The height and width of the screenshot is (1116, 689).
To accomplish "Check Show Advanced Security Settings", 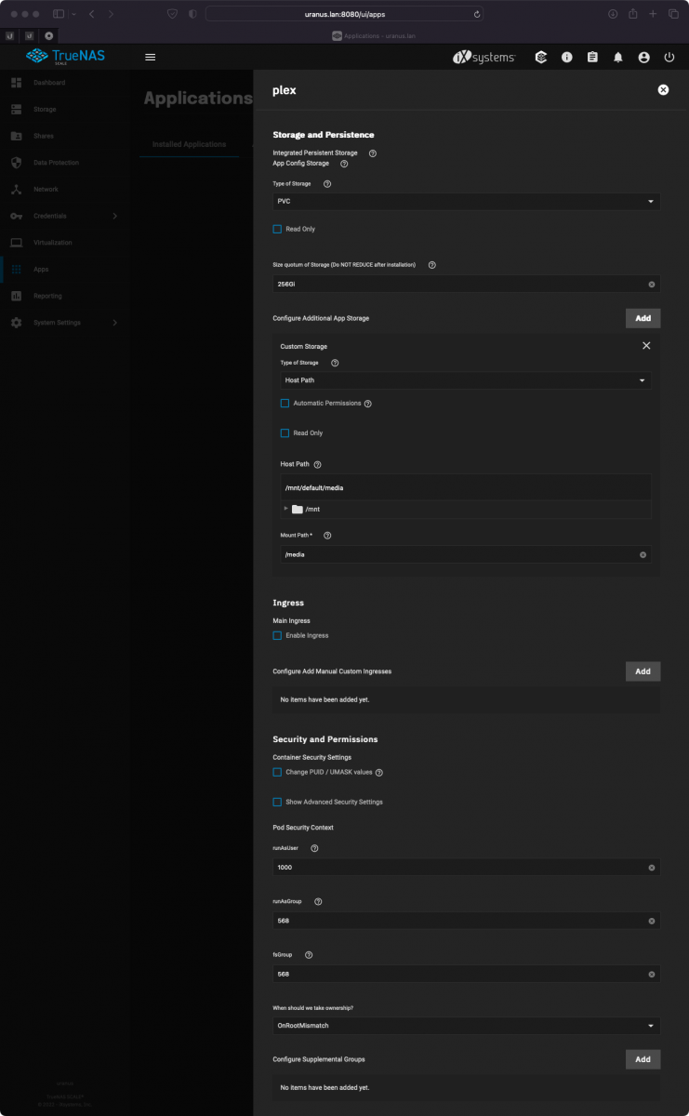I will [277, 802].
